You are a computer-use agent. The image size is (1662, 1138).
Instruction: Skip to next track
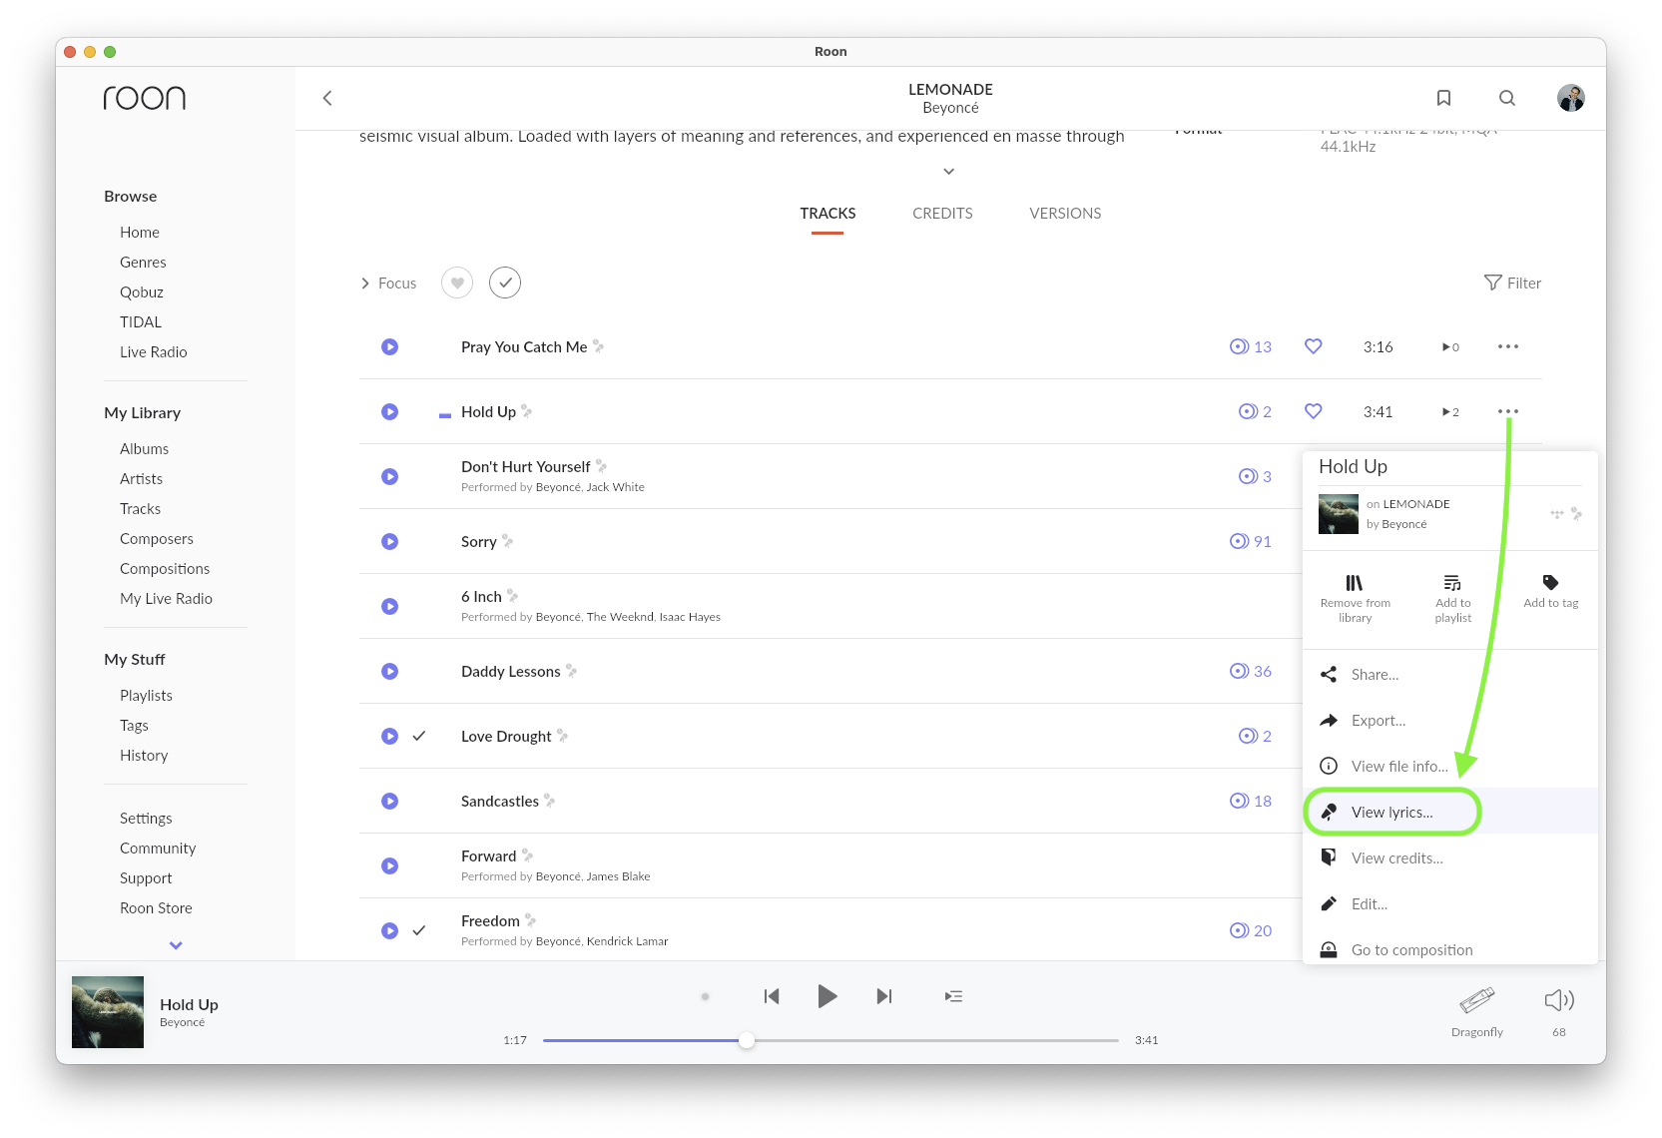coord(884,996)
